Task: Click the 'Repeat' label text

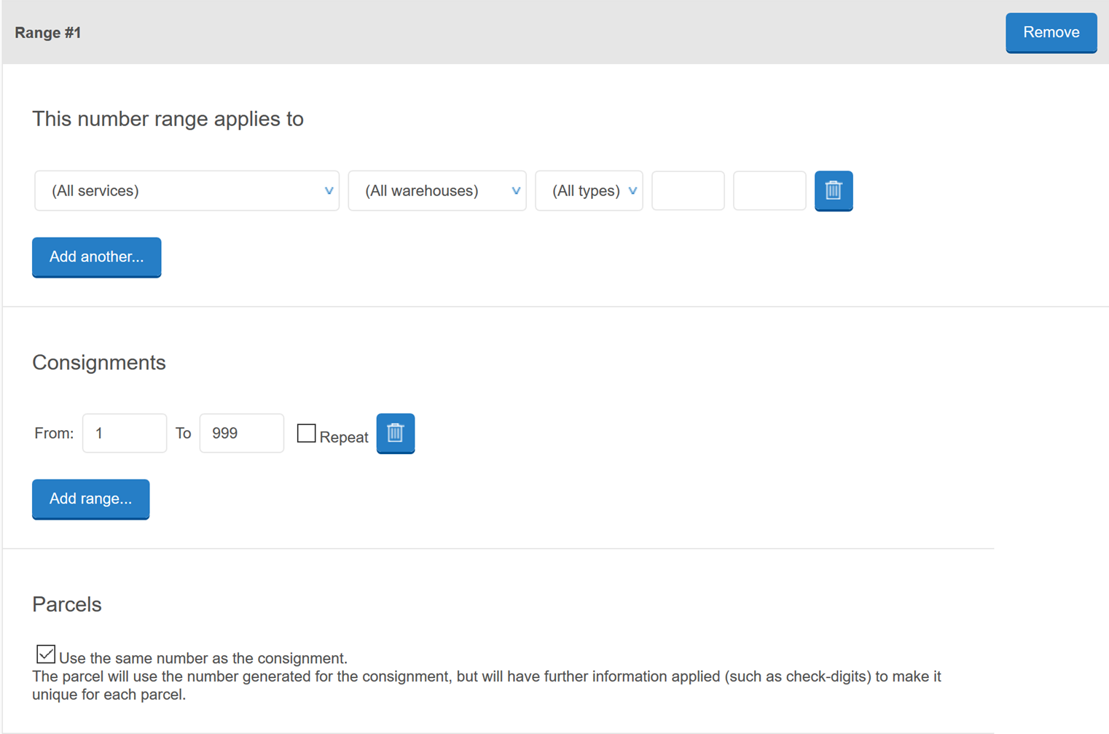Action: tap(344, 437)
